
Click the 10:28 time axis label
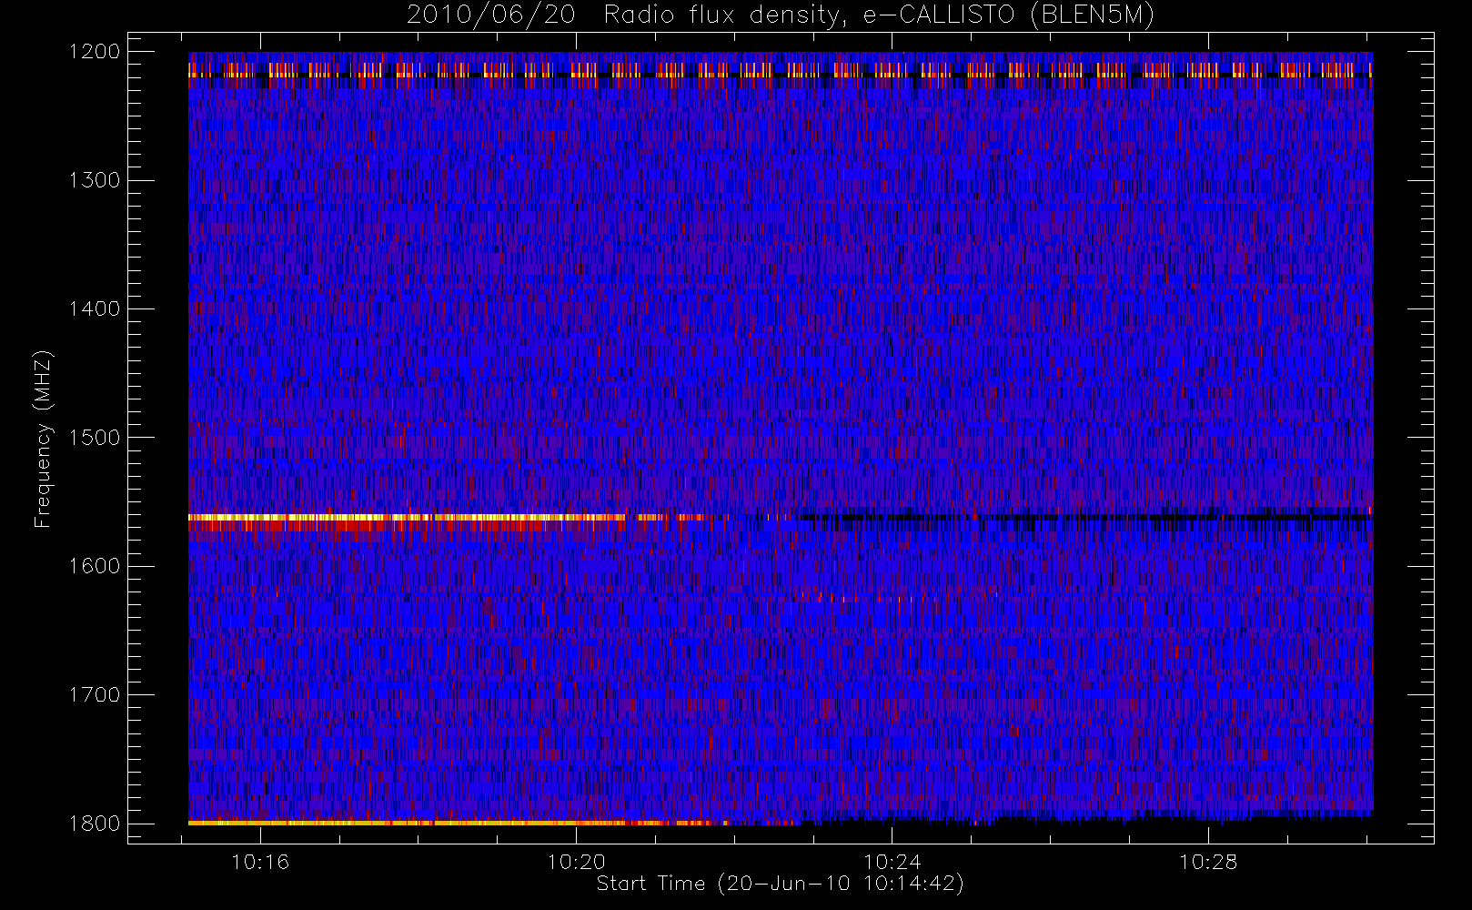1208,862
